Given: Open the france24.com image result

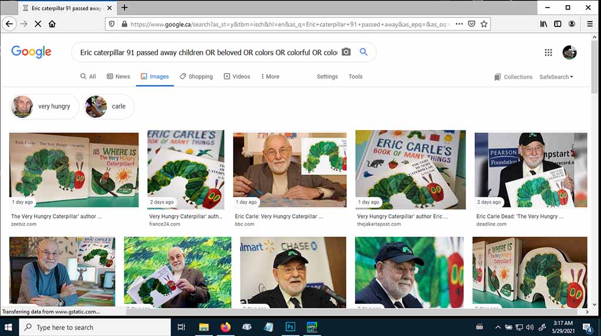Looking at the screenshot, I should [x=186, y=169].
